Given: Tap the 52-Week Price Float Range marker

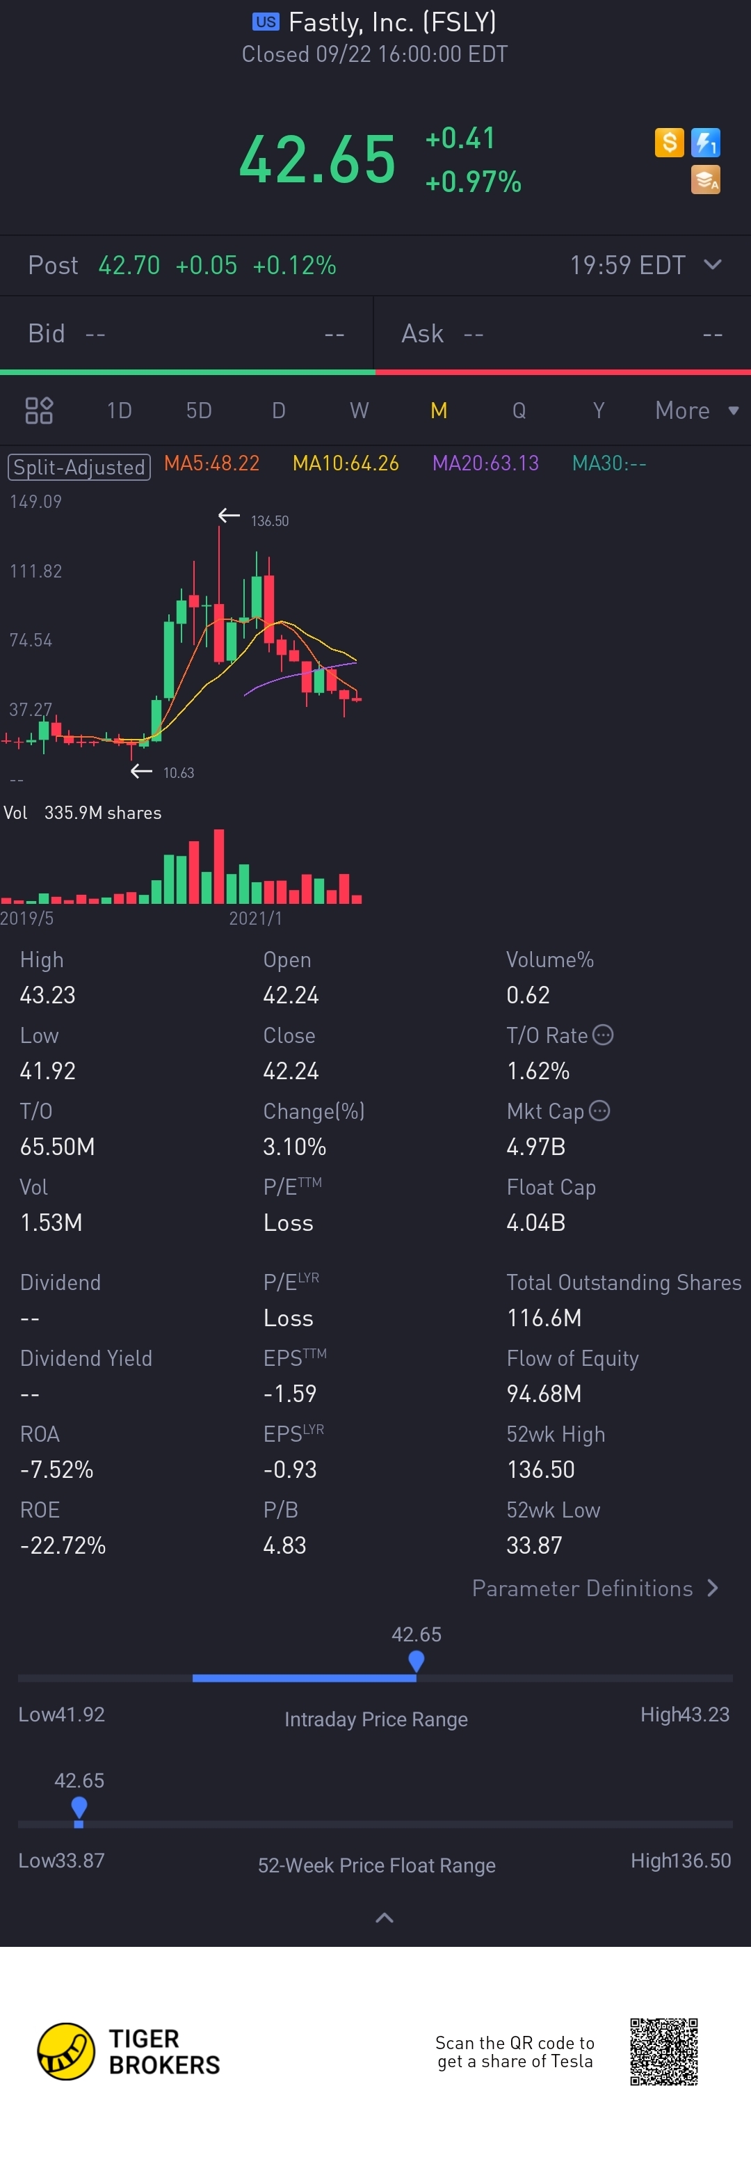Looking at the screenshot, I should 79,1806.
